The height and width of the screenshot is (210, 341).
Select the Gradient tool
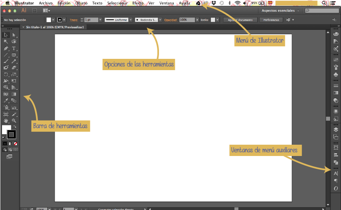click(14, 94)
